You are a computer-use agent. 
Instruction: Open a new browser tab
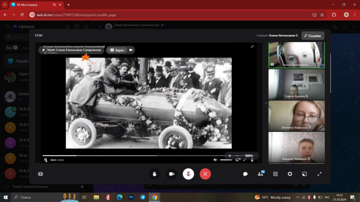(68, 5)
